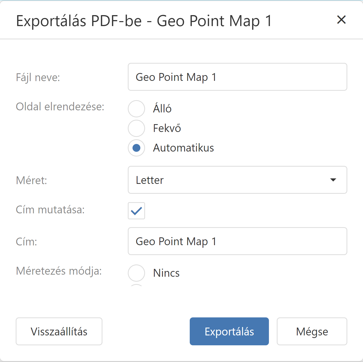Image resolution: width=363 pixels, height=362 pixels.
Task: Close the PDF export dialog with X
Action: click(341, 20)
